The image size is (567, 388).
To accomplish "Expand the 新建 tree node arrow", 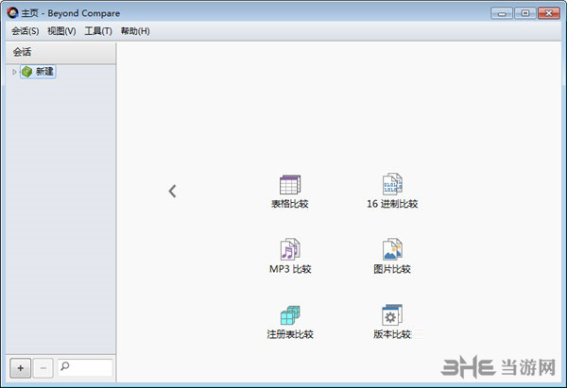I will pos(14,72).
